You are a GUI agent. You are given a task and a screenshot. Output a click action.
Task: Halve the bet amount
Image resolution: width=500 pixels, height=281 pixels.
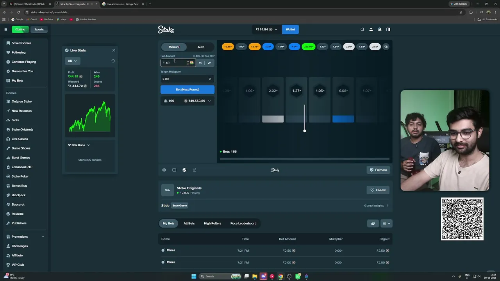[x=200, y=63]
